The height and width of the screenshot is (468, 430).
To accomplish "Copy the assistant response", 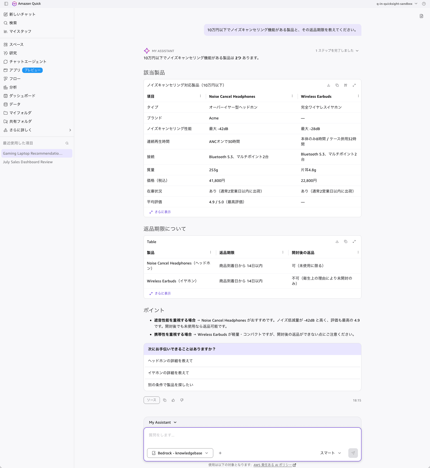I will [165, 400].
